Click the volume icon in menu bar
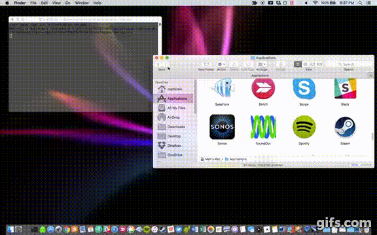 pos(306,3)
